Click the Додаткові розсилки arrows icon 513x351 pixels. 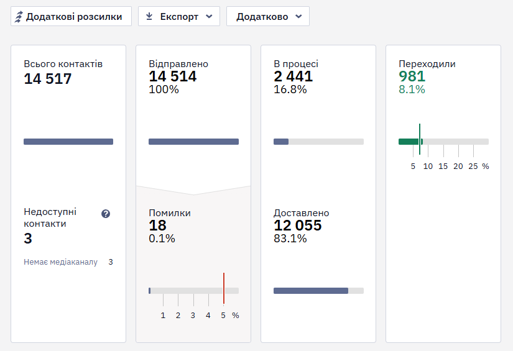pyautogui.click(x=19, y=17)
